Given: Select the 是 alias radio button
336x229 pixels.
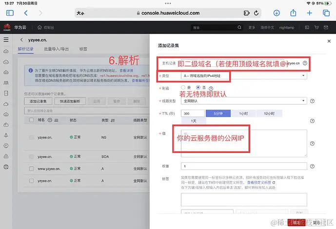Looking at the screenshot, I should pos(183,87).
